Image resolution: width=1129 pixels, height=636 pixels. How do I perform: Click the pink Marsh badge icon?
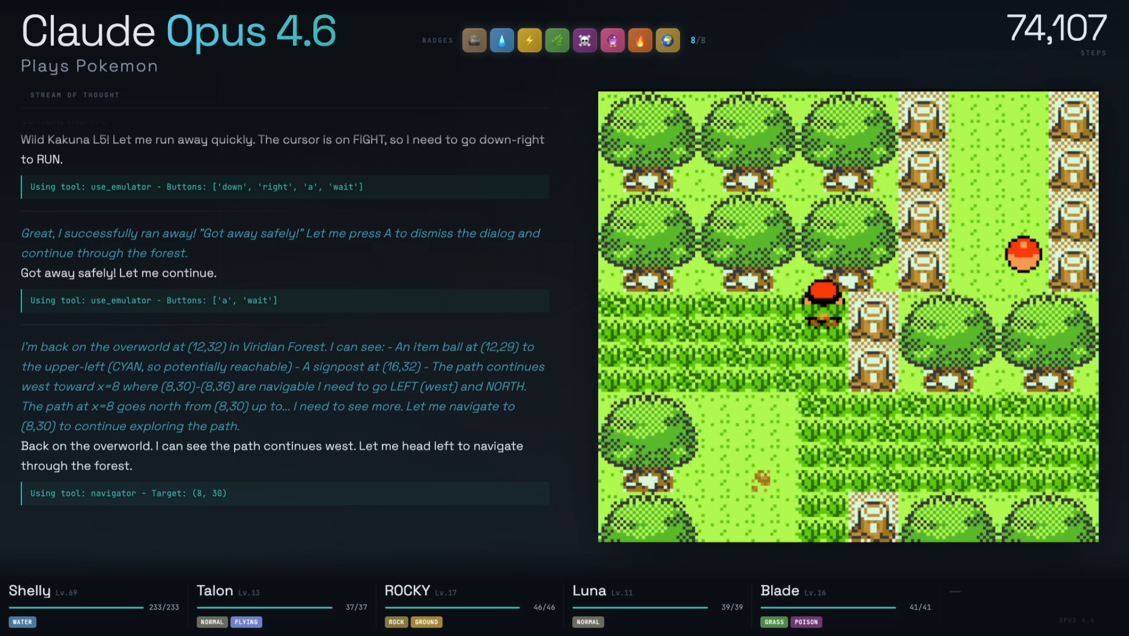pyautogui.click(x=612, y=40)
